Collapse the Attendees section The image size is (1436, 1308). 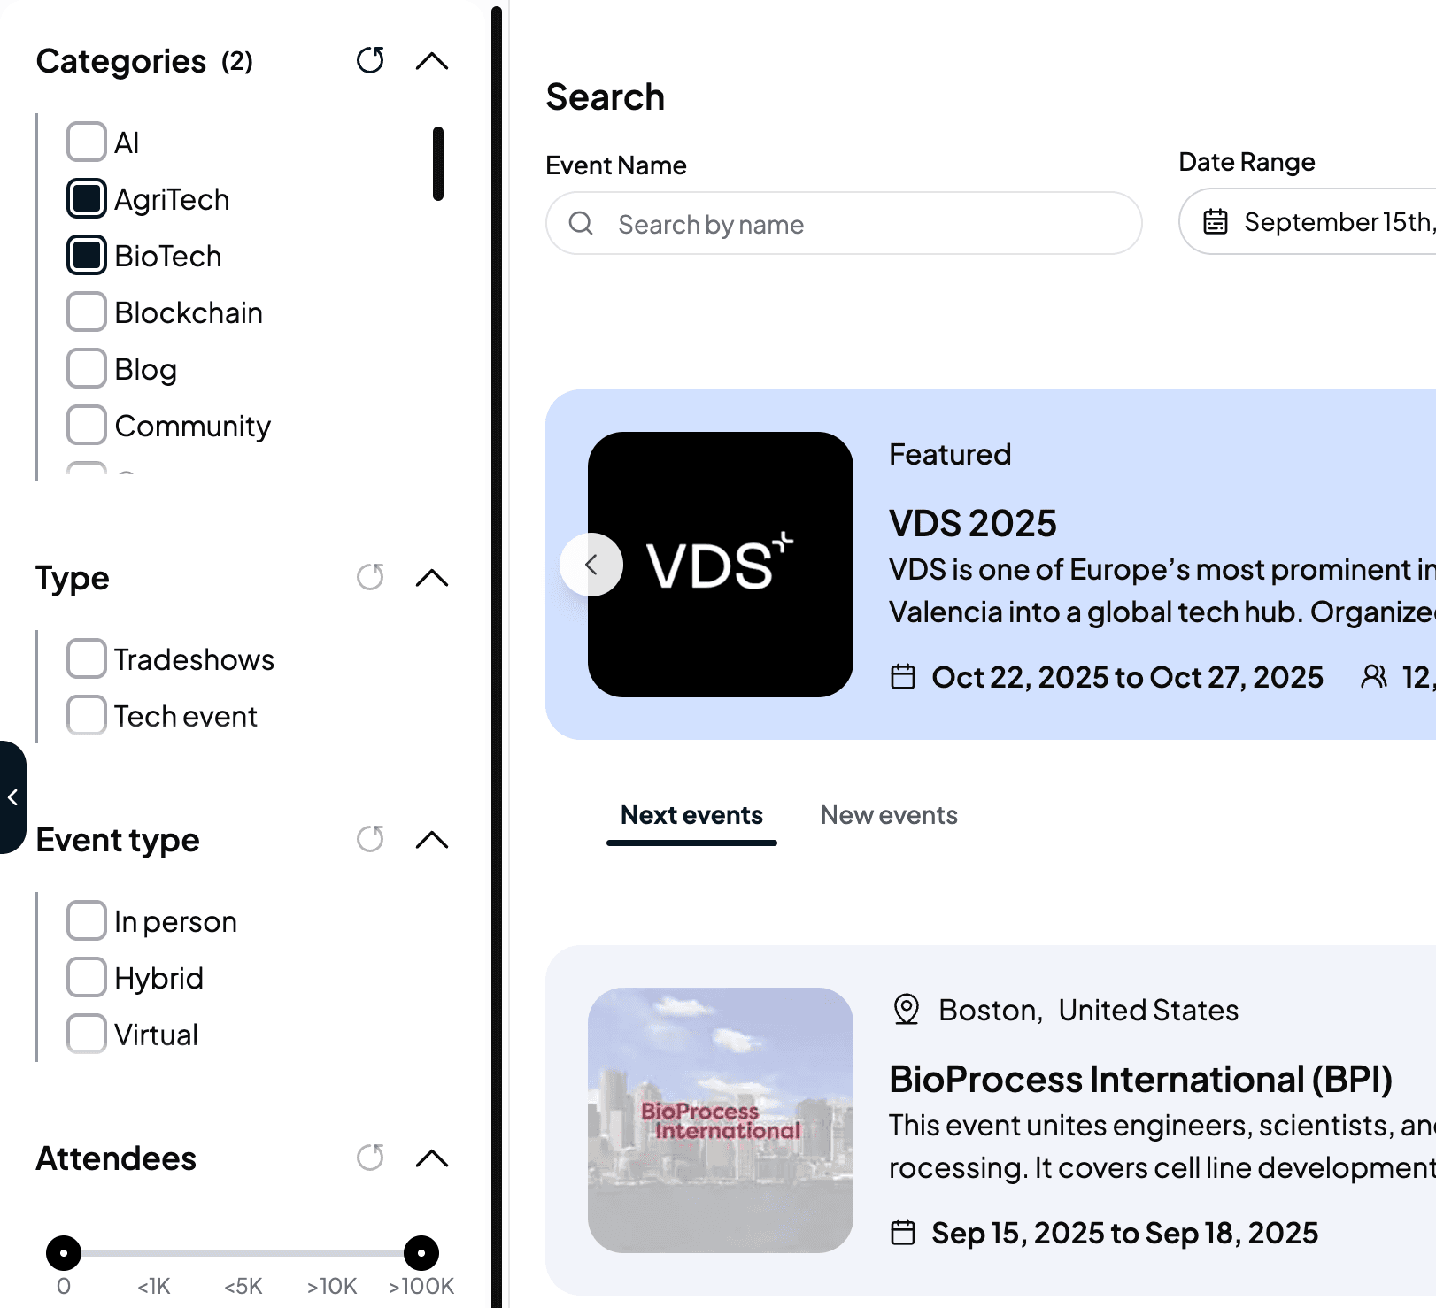[432, 1158]
